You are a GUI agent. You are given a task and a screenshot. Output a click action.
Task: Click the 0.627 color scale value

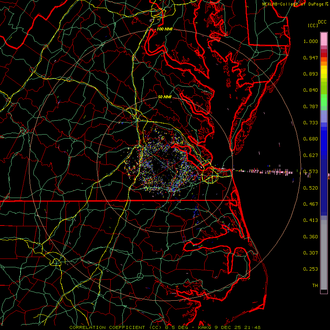click(x=311, y=155)
